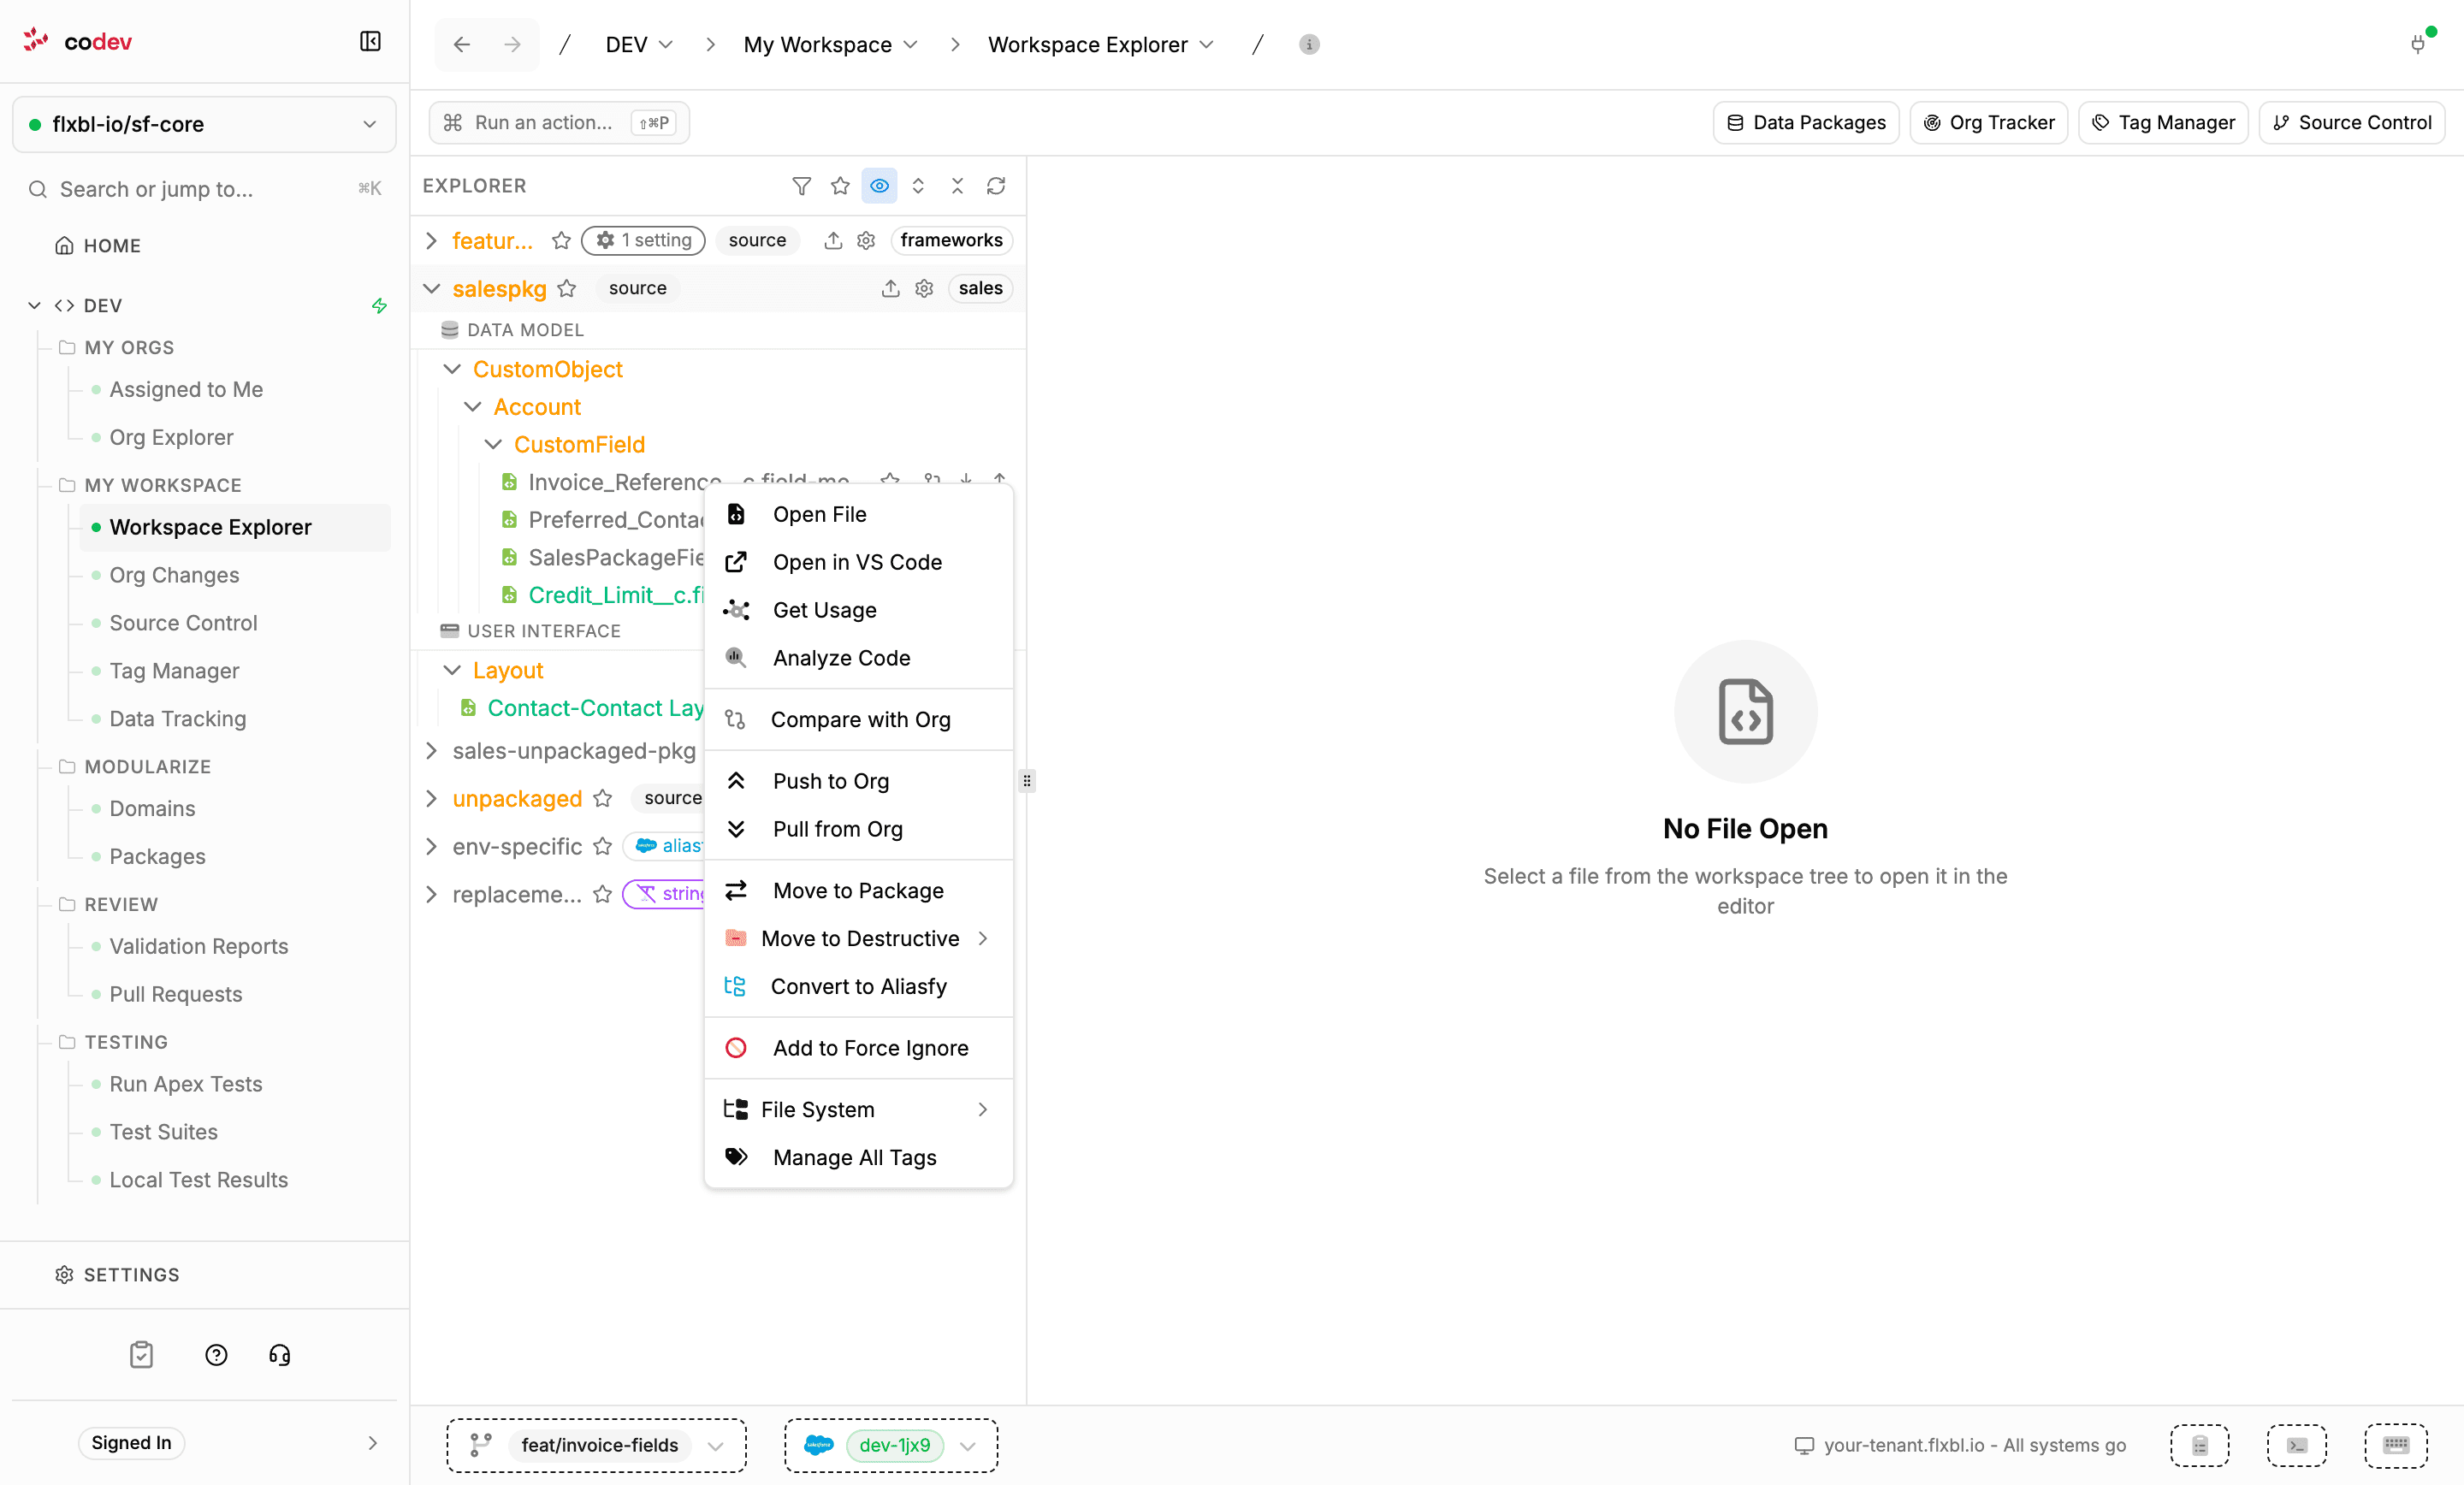Click the filter icon in Explorer header
This screenshot has height=1485, width=2464.
[801, 186]
